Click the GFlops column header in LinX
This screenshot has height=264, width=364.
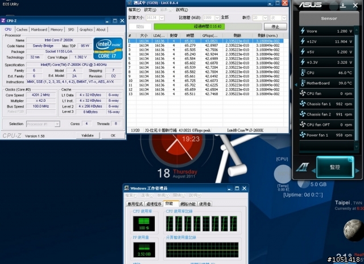[x=211, y=35]
